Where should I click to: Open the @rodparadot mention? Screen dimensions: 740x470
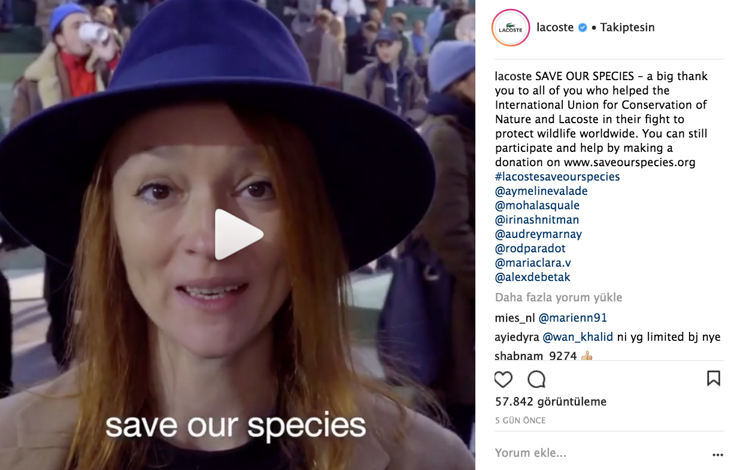tap(530, 249)
